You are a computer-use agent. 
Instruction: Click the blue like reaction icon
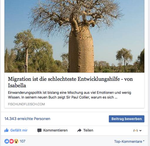tap(7, 141)
